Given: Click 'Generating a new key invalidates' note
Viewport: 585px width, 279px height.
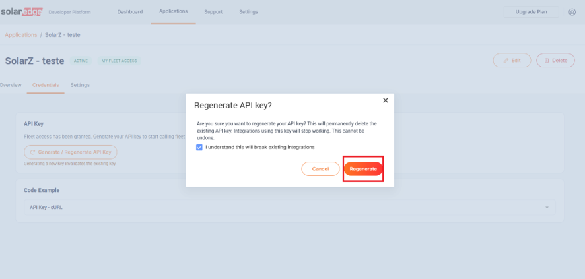Looking at the screenshot, I should [x=70, y=164].
